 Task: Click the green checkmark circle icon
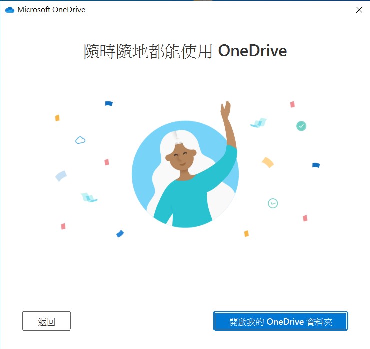click(301, 126)
